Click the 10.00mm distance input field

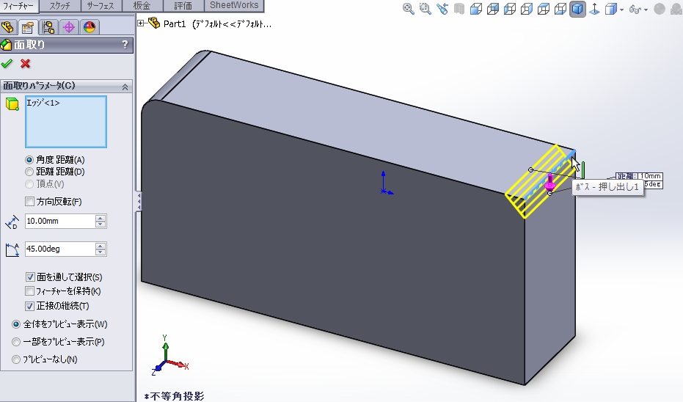coord(59,221)
